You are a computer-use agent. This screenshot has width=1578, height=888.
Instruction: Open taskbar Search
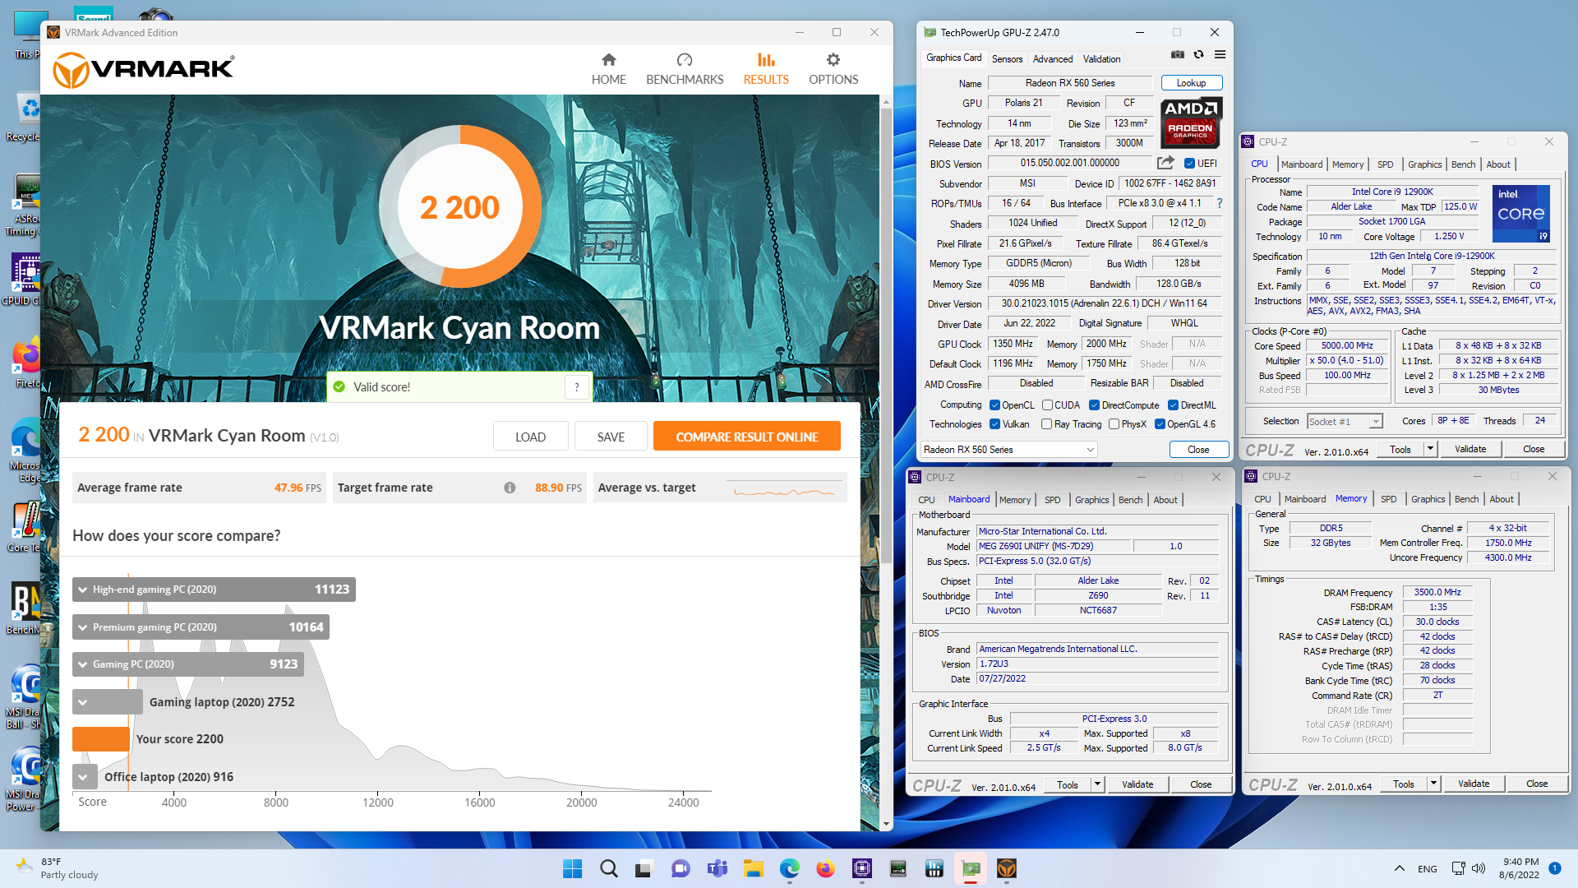coord(609,868)
